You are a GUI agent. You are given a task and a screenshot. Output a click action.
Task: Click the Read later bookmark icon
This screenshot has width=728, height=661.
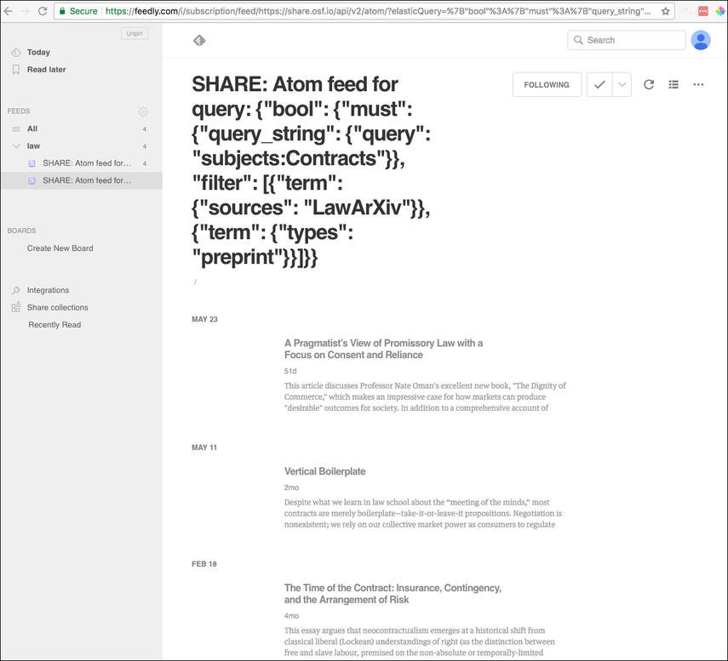[x=16, y=70]
